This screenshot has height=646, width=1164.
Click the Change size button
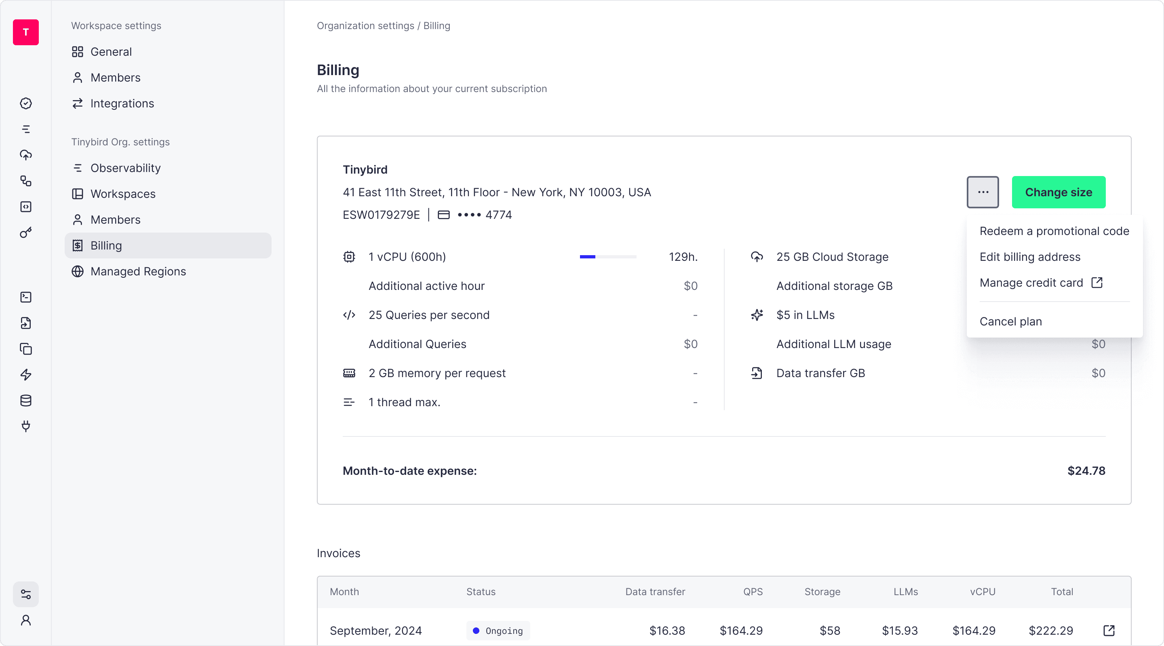tap(1058, 192)
